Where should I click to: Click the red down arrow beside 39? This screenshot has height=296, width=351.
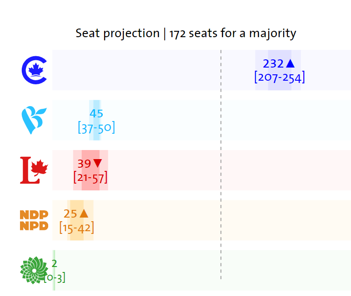click(x=98, y=163)
